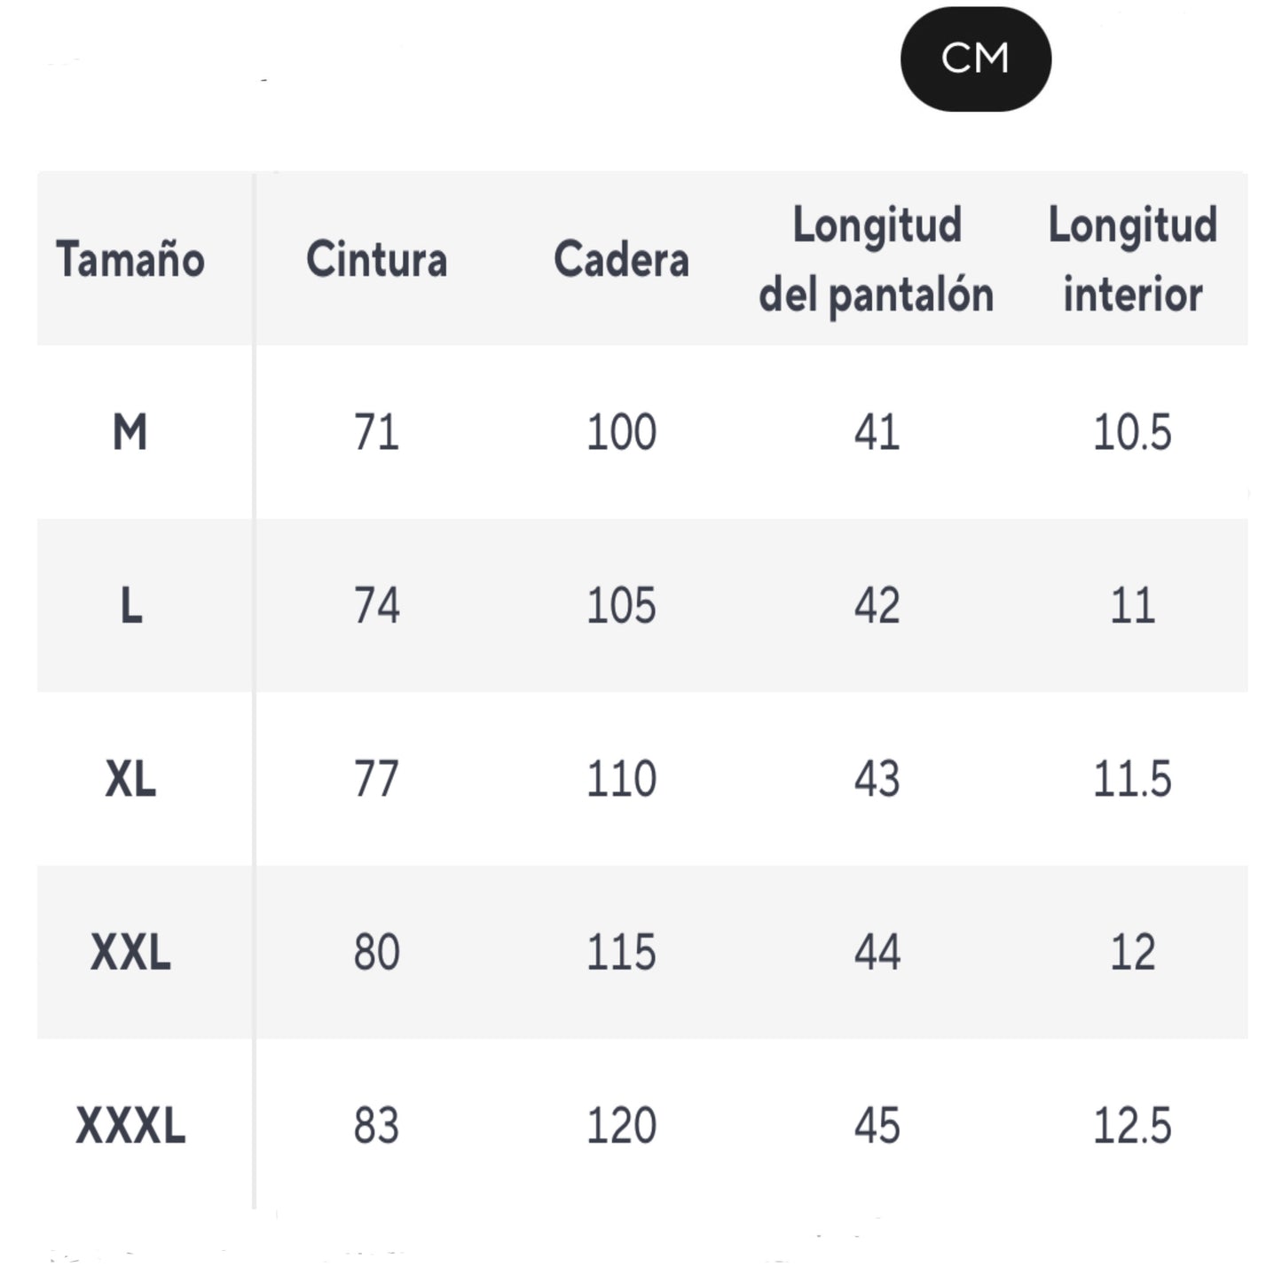
Task: Select the Tamaño column header
Action: 130,259
